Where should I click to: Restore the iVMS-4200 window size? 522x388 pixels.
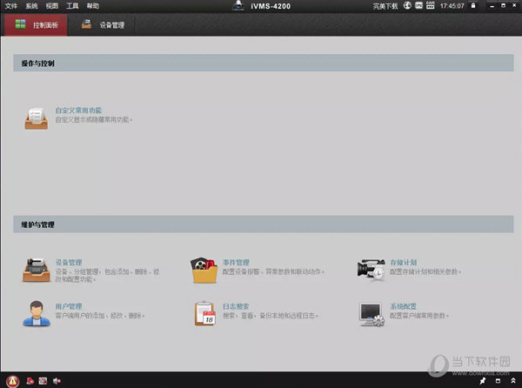(504, 5)
